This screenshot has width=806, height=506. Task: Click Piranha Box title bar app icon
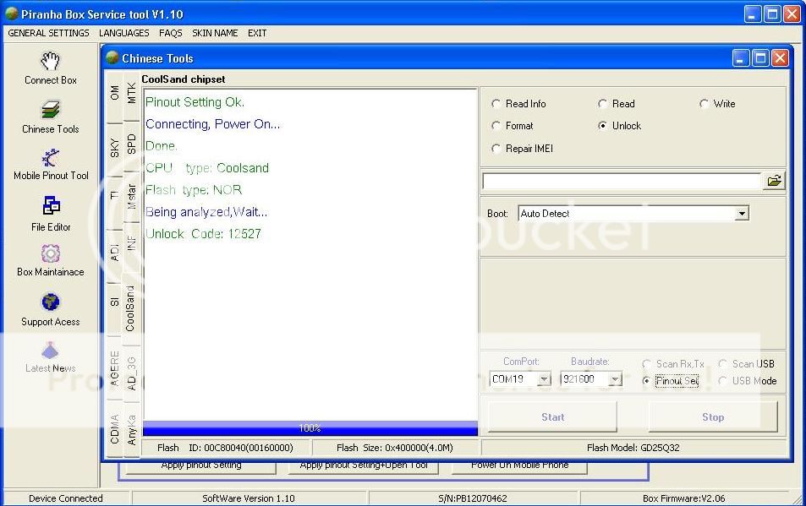coord(11,14)
